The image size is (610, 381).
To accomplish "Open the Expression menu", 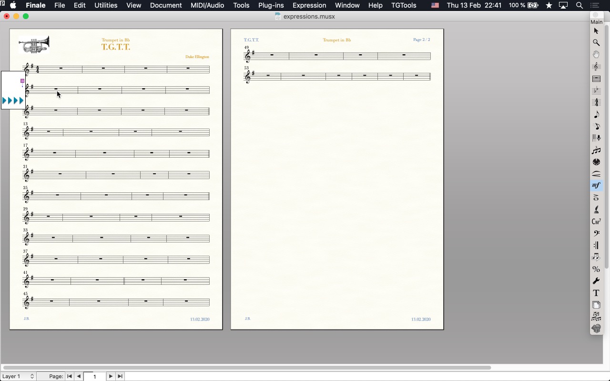I will (x=309, y=5).
